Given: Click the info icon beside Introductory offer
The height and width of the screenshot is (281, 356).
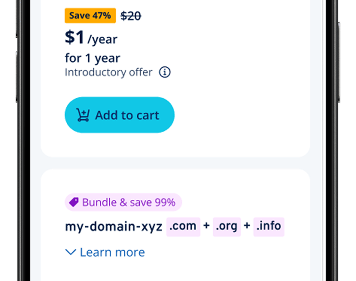Looking at the screenshot, I should tap(165, 72).
